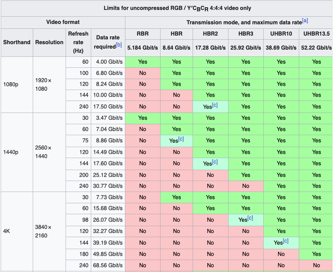Open footnote [c] in the 4K 144 Hz row
The width and height of the screenshot is (333, 272).
click(286, 241)
